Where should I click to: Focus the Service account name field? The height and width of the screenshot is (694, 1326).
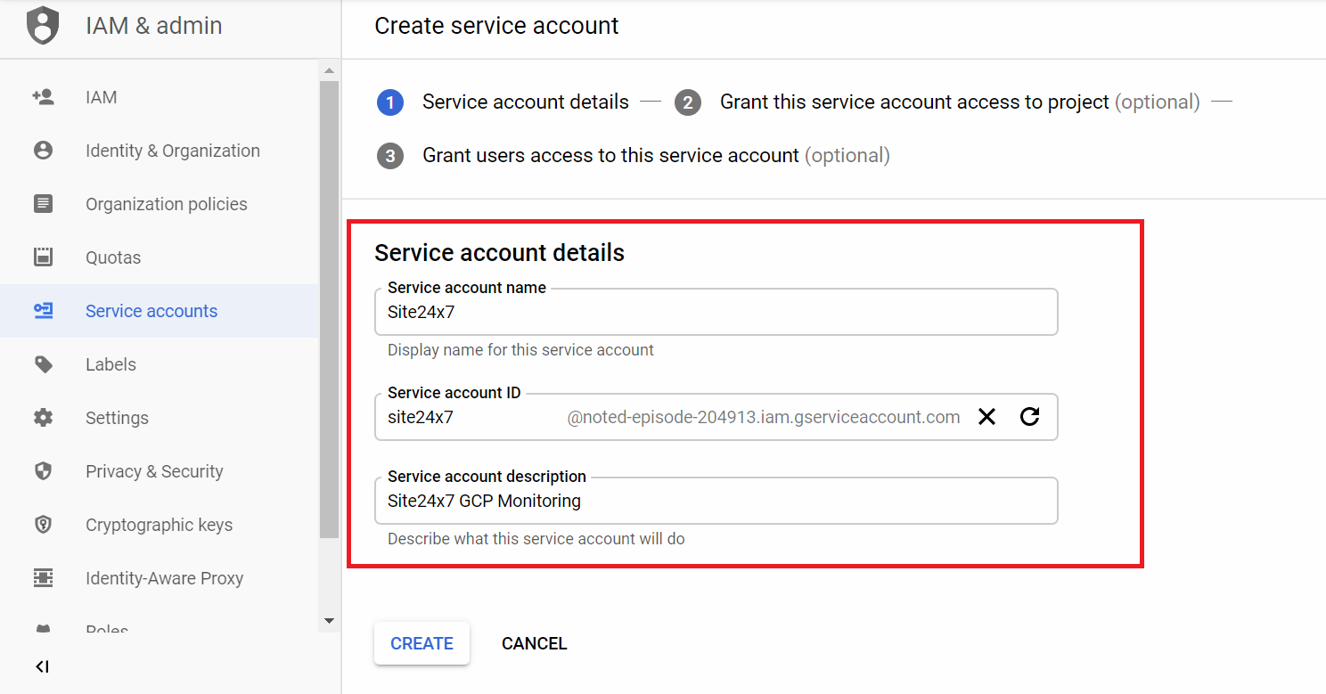(716, 312)
